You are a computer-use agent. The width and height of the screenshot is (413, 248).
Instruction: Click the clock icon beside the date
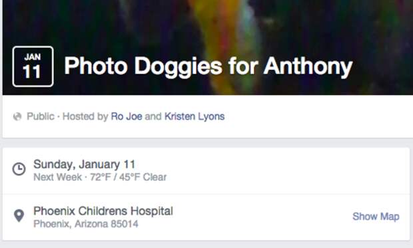[19, 169]
